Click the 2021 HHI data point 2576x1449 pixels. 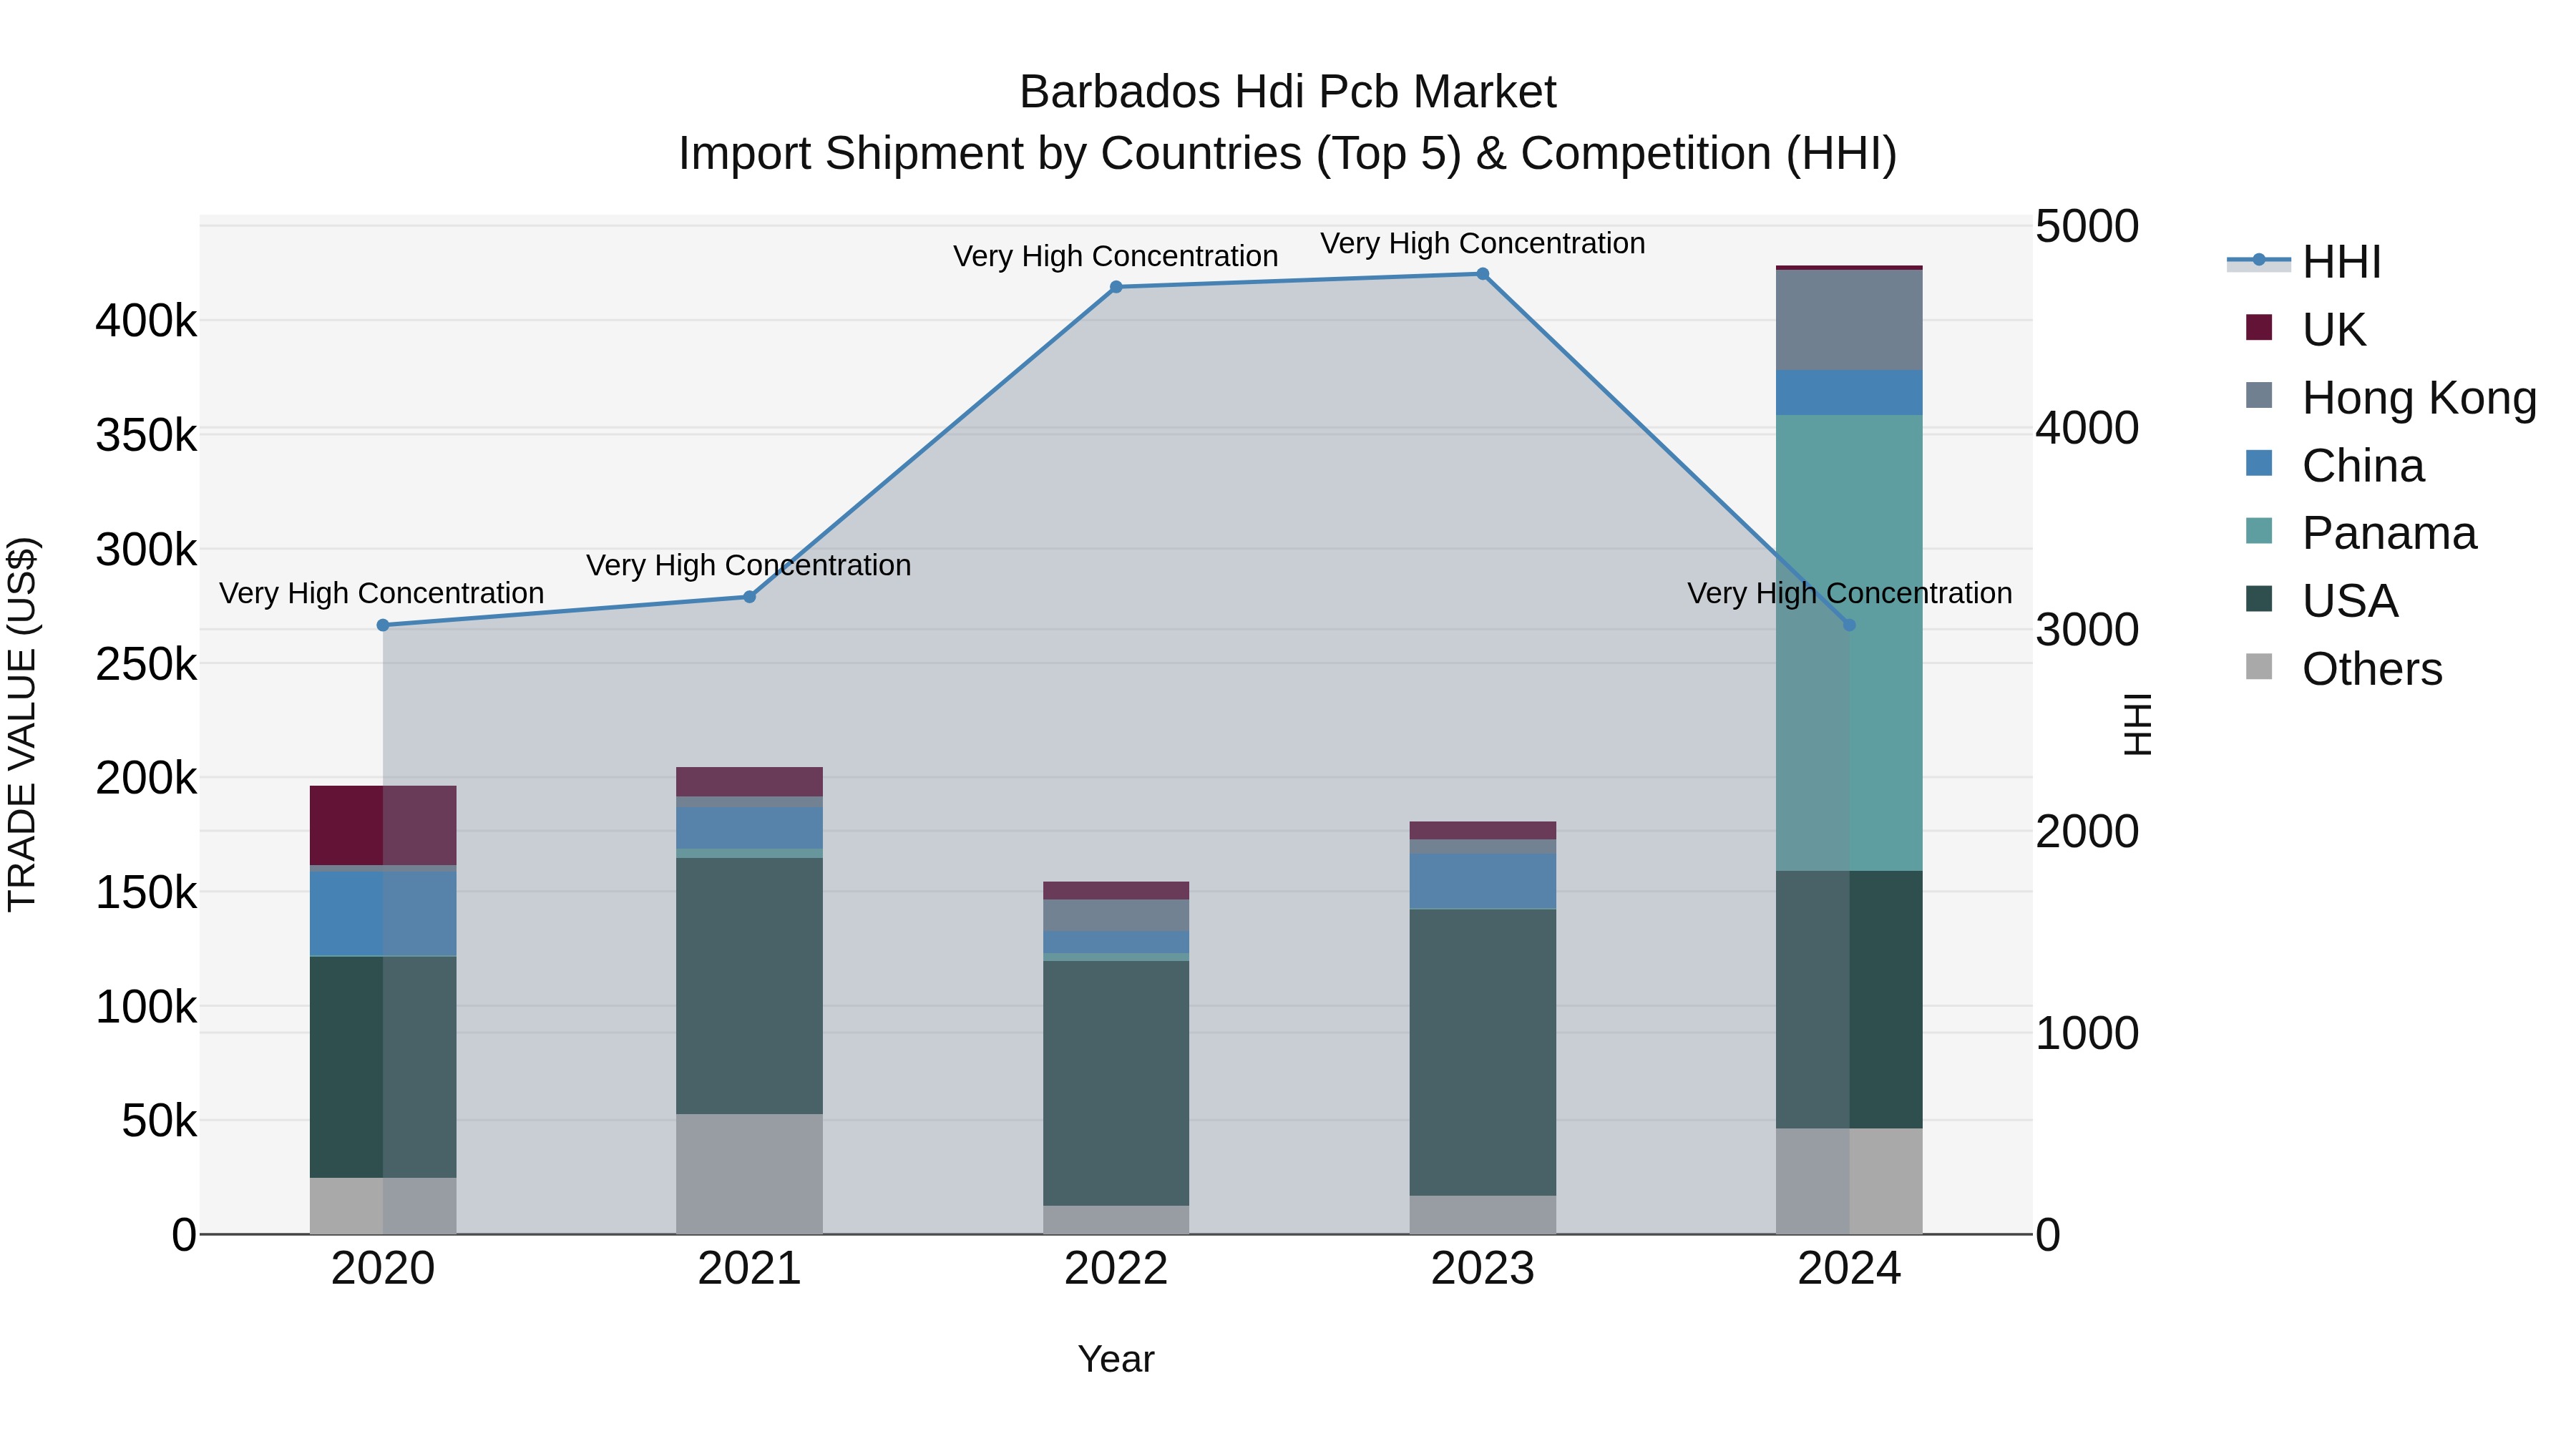[750, 597]
